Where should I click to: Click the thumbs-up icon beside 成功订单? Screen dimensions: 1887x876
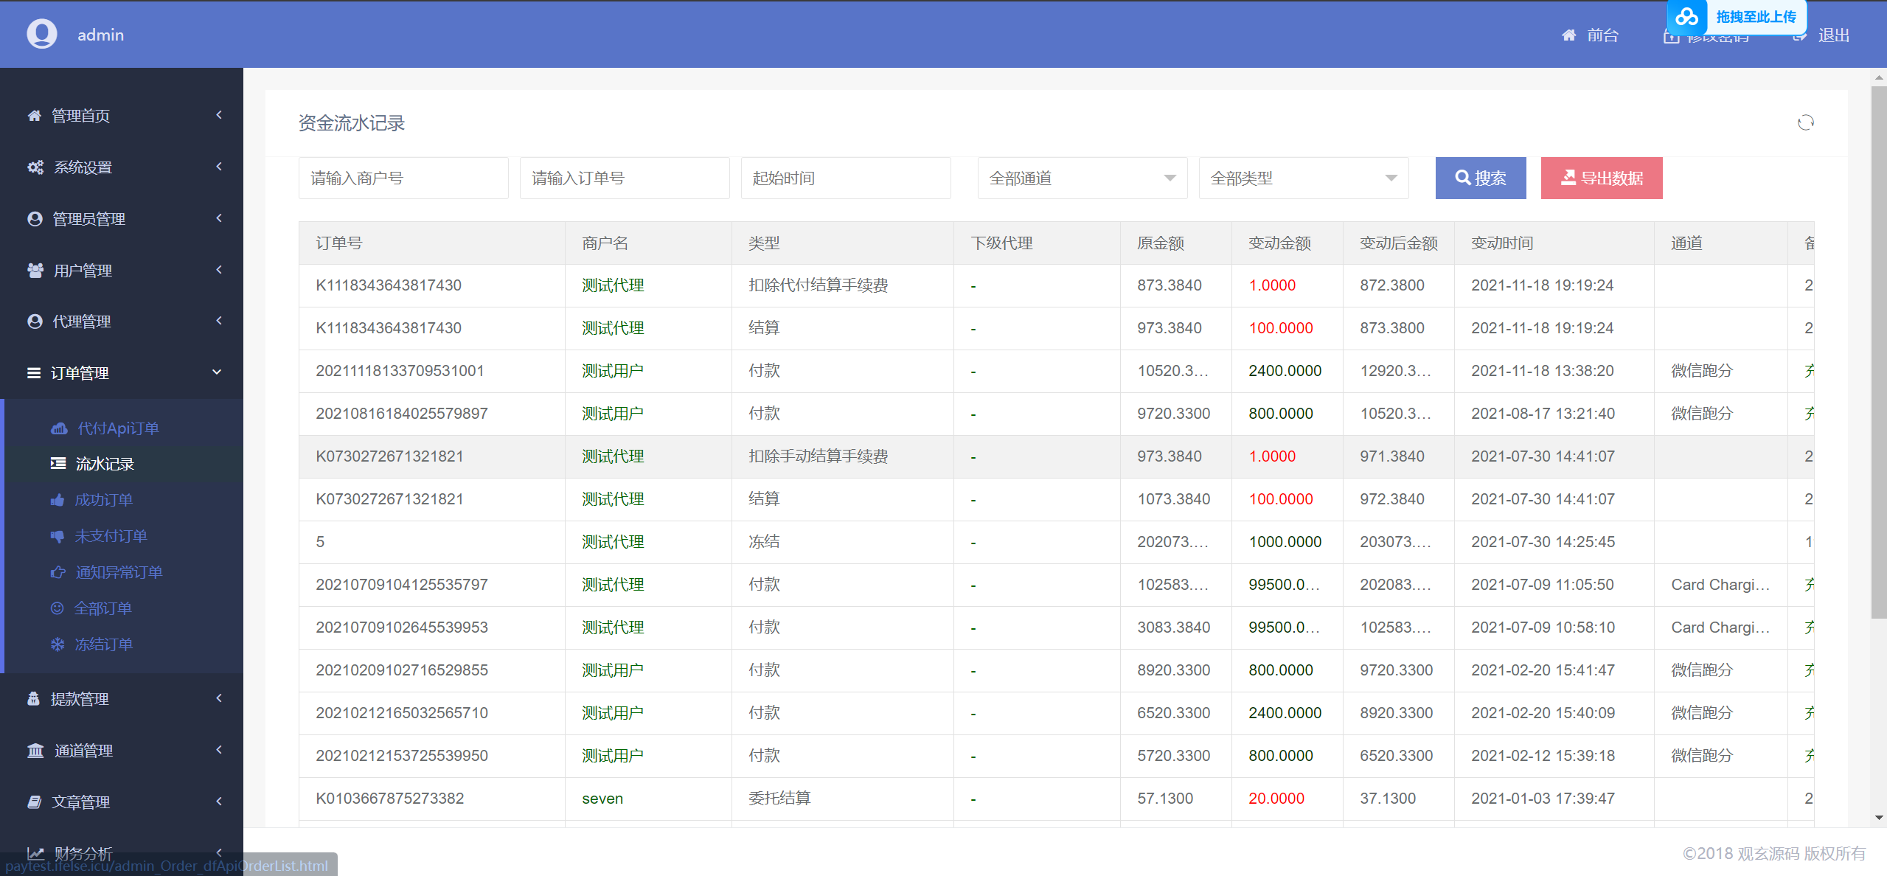58,501
